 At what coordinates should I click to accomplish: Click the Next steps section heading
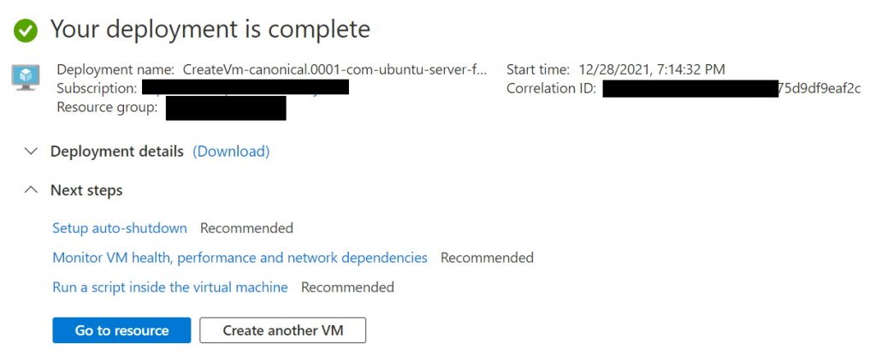(86, 191)
